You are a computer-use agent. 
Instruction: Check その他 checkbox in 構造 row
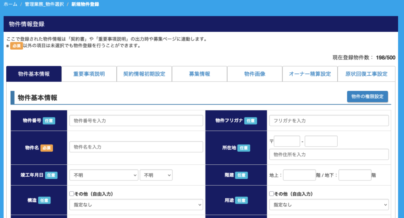tap(71, 194)
